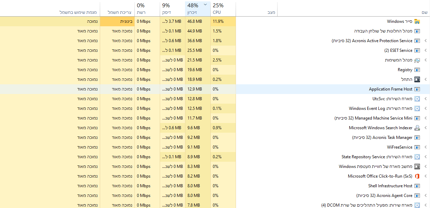Image resolution: width=430 pixels, height=208 pixels.
Task: Click the Registry process icon
Action: click(417, 70)
